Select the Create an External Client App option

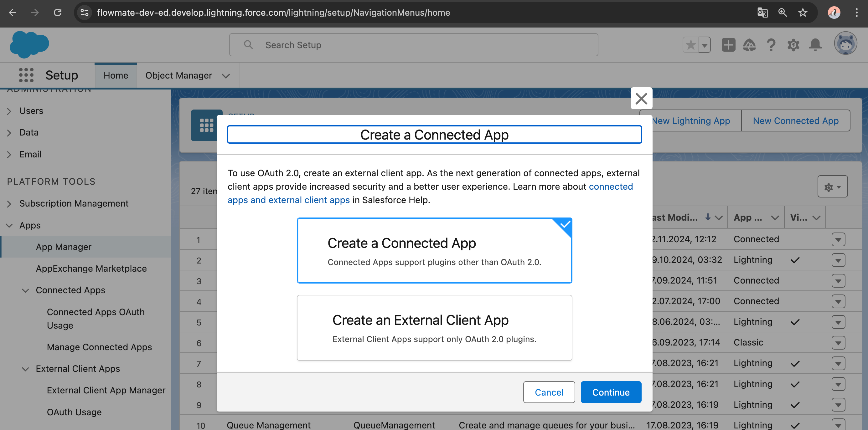(x=434, y=328)
